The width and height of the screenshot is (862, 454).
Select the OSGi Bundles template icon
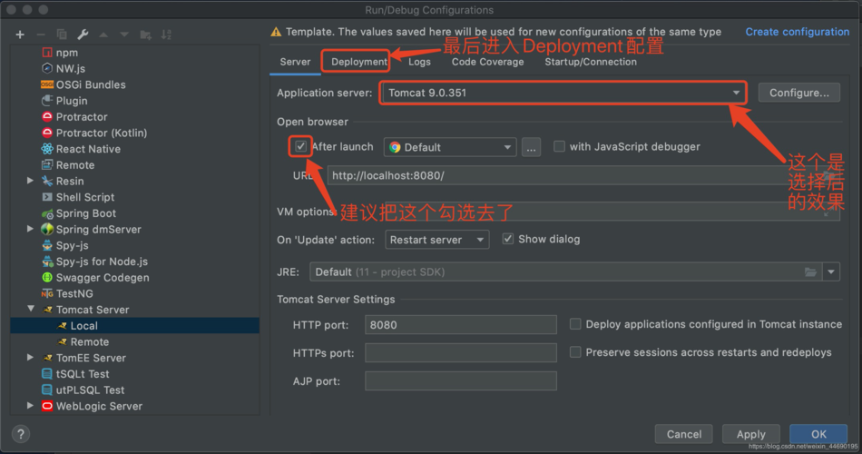tap(47, 84)
